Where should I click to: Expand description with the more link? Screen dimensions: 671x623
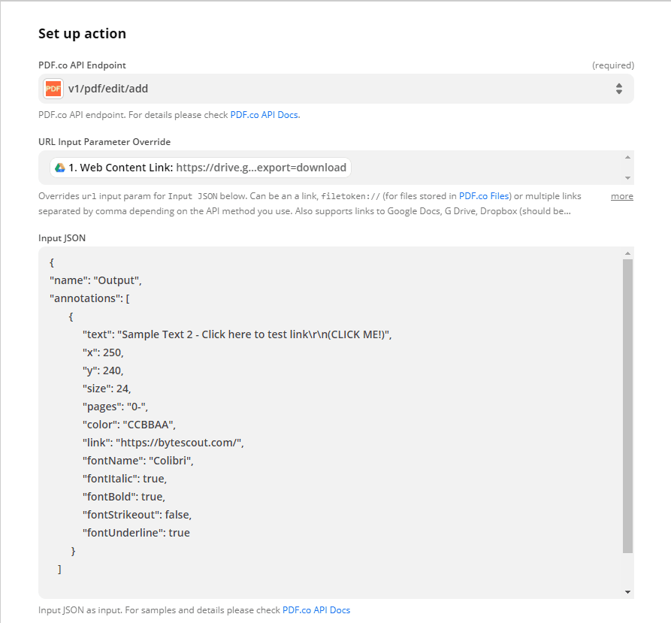pyautogui.click(x=621, y=196)
